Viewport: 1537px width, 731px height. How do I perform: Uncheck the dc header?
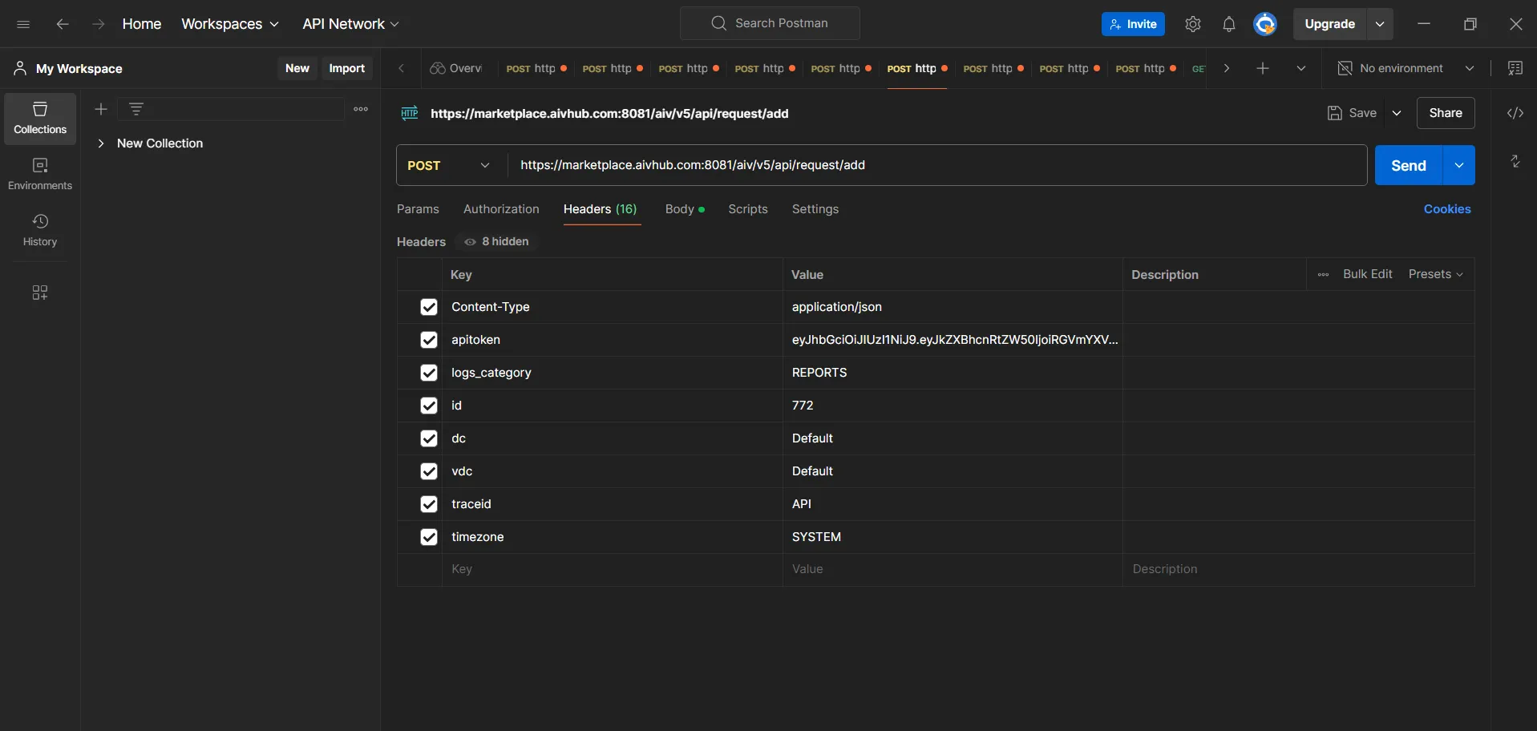pos(429,438)
